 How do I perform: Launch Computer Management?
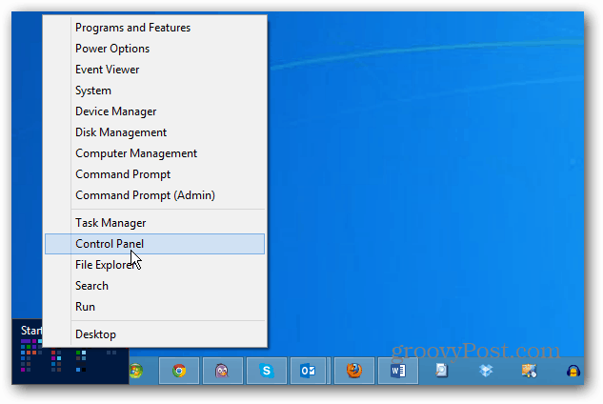[x=154, y=153]
